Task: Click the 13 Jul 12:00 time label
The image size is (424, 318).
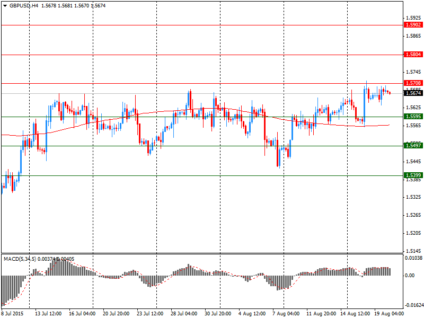Action: (48, 314)
